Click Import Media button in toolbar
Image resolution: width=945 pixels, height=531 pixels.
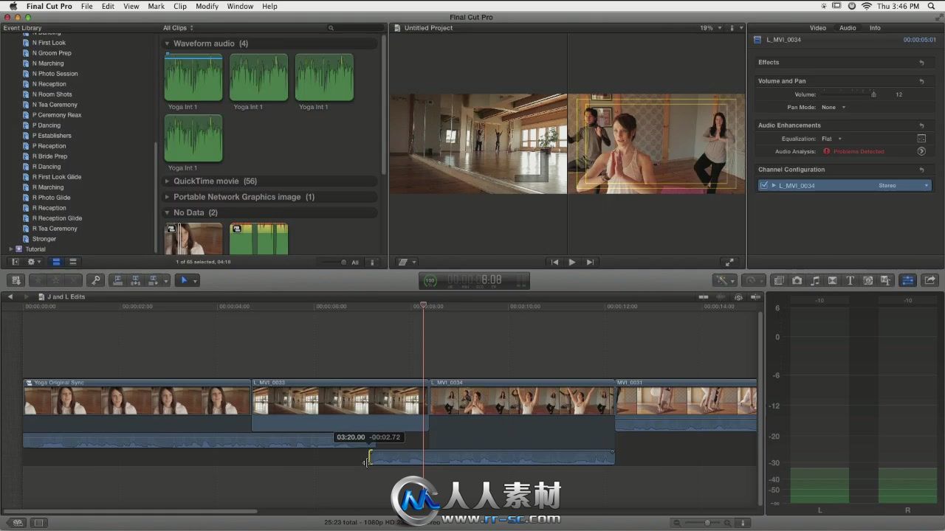pos(16,280)
